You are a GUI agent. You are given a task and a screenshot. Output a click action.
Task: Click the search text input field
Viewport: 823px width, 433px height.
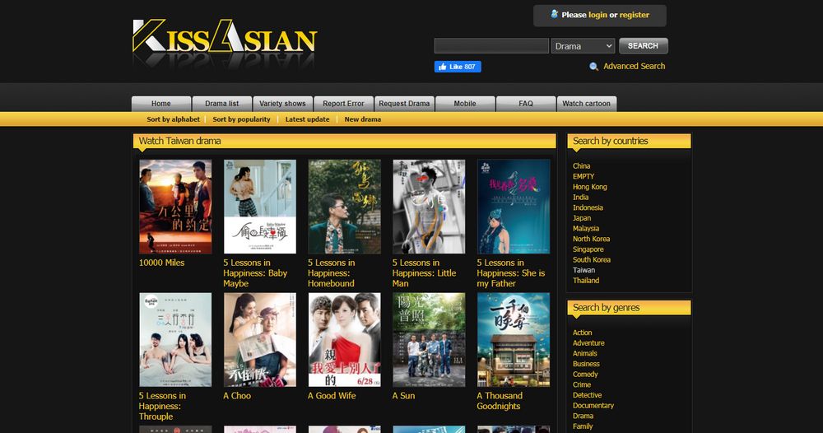pos(491,46)
